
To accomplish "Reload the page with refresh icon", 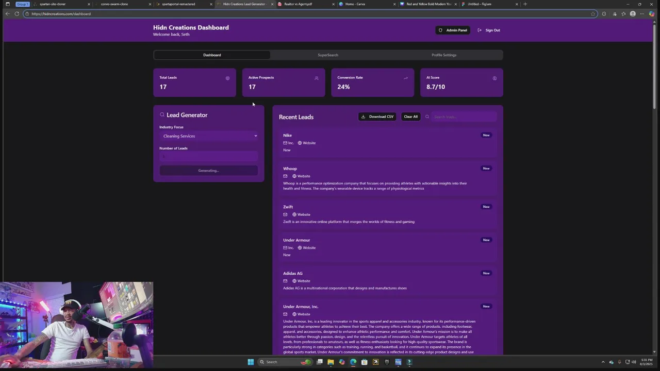I will (17, 14).
